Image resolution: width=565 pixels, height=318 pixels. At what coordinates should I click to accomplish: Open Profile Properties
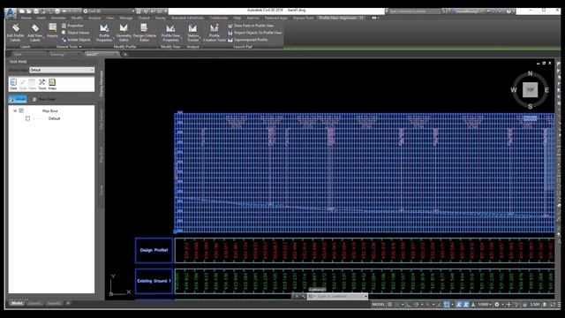click(x=104, y=33)
